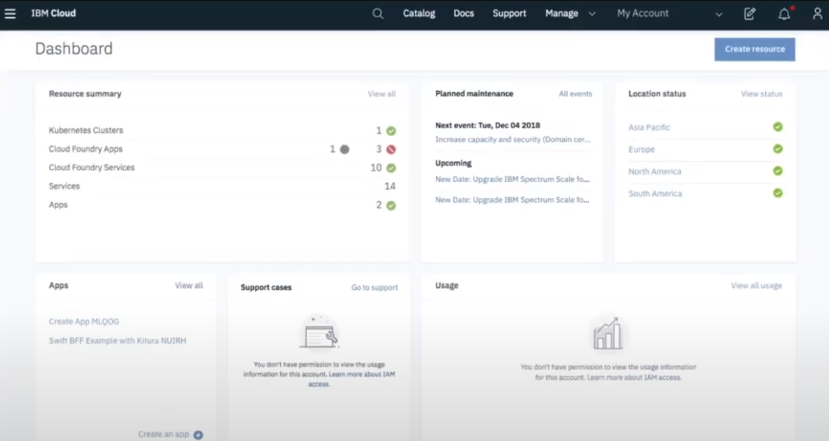Open the user profile icon
This screenshot has height=441, width=829.
(x=818, y=13)
